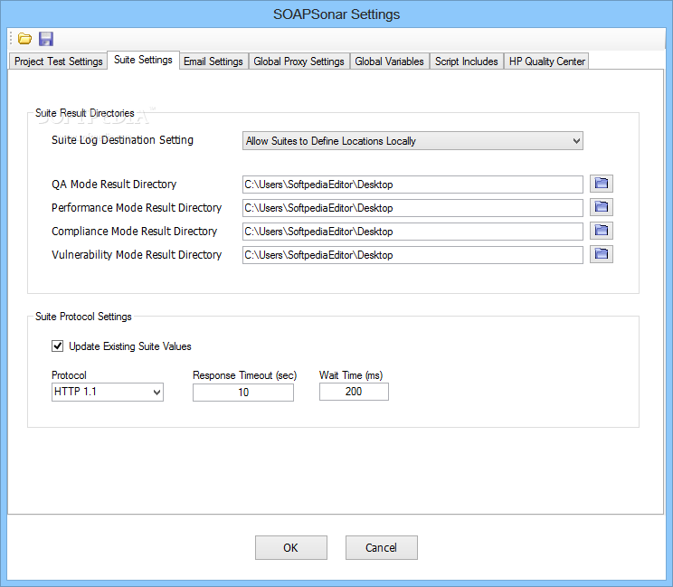Image resolution: width=673 pixels, height=587 pixels.
Task: Click the Performance Mode Result Directory field
Action: tap(412, 208)
